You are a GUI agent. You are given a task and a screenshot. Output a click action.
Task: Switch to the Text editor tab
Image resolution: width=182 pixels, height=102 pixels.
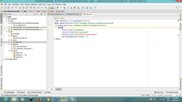coord(52,89)
